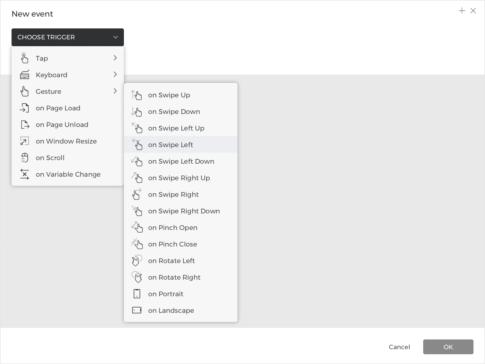Close the New event dialog
485x364 pixels.
473,11
